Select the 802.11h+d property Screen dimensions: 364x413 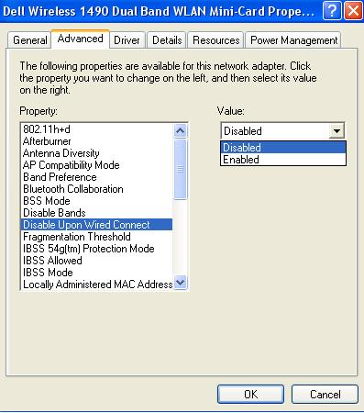(x=97, y=129)
